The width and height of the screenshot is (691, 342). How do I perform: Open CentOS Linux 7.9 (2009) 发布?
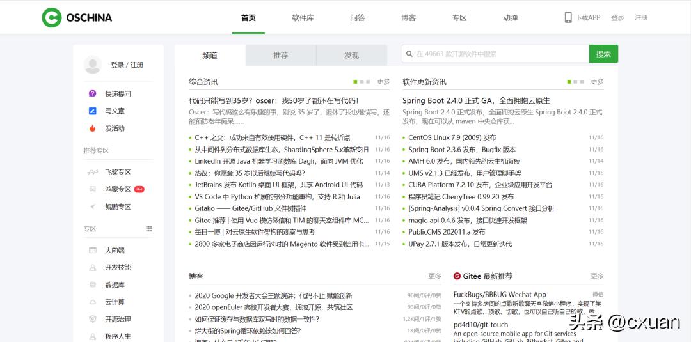point(452,138)
